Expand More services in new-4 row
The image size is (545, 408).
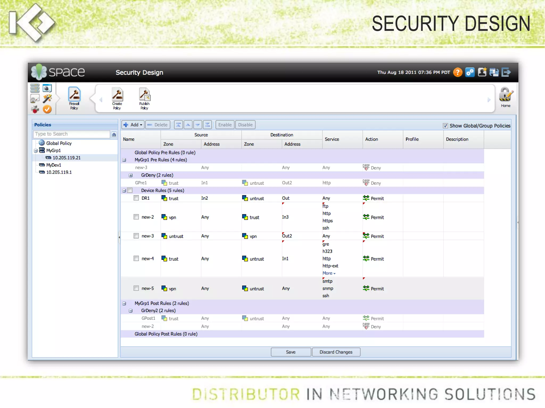pyautogui.click(x=329, y=273)
